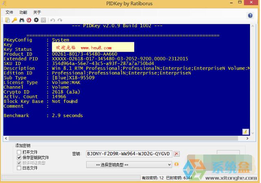Image resolution: width=261 pixels, height=183 pixels.
Task: Click the Product ID value 00261-80173-45480-AA660
Action: tap(85, 54)
